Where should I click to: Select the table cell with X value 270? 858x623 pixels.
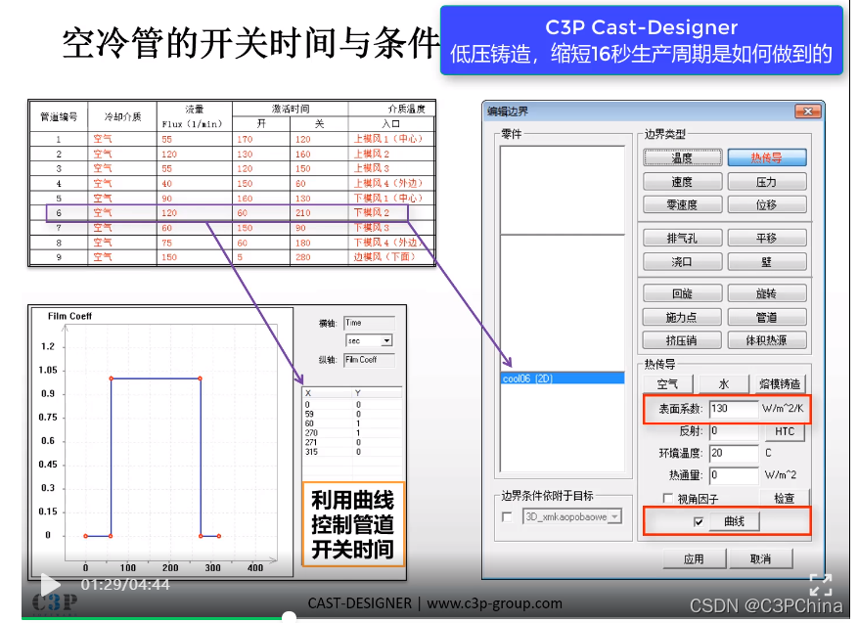click(311, 432)
